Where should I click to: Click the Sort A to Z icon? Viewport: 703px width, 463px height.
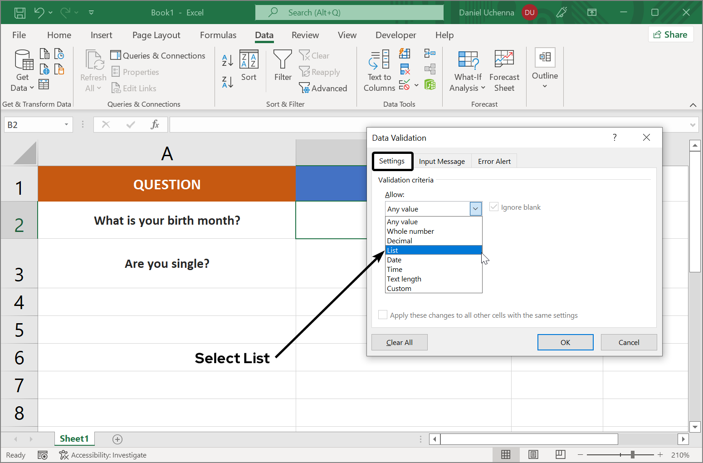[x=227, y=59]
